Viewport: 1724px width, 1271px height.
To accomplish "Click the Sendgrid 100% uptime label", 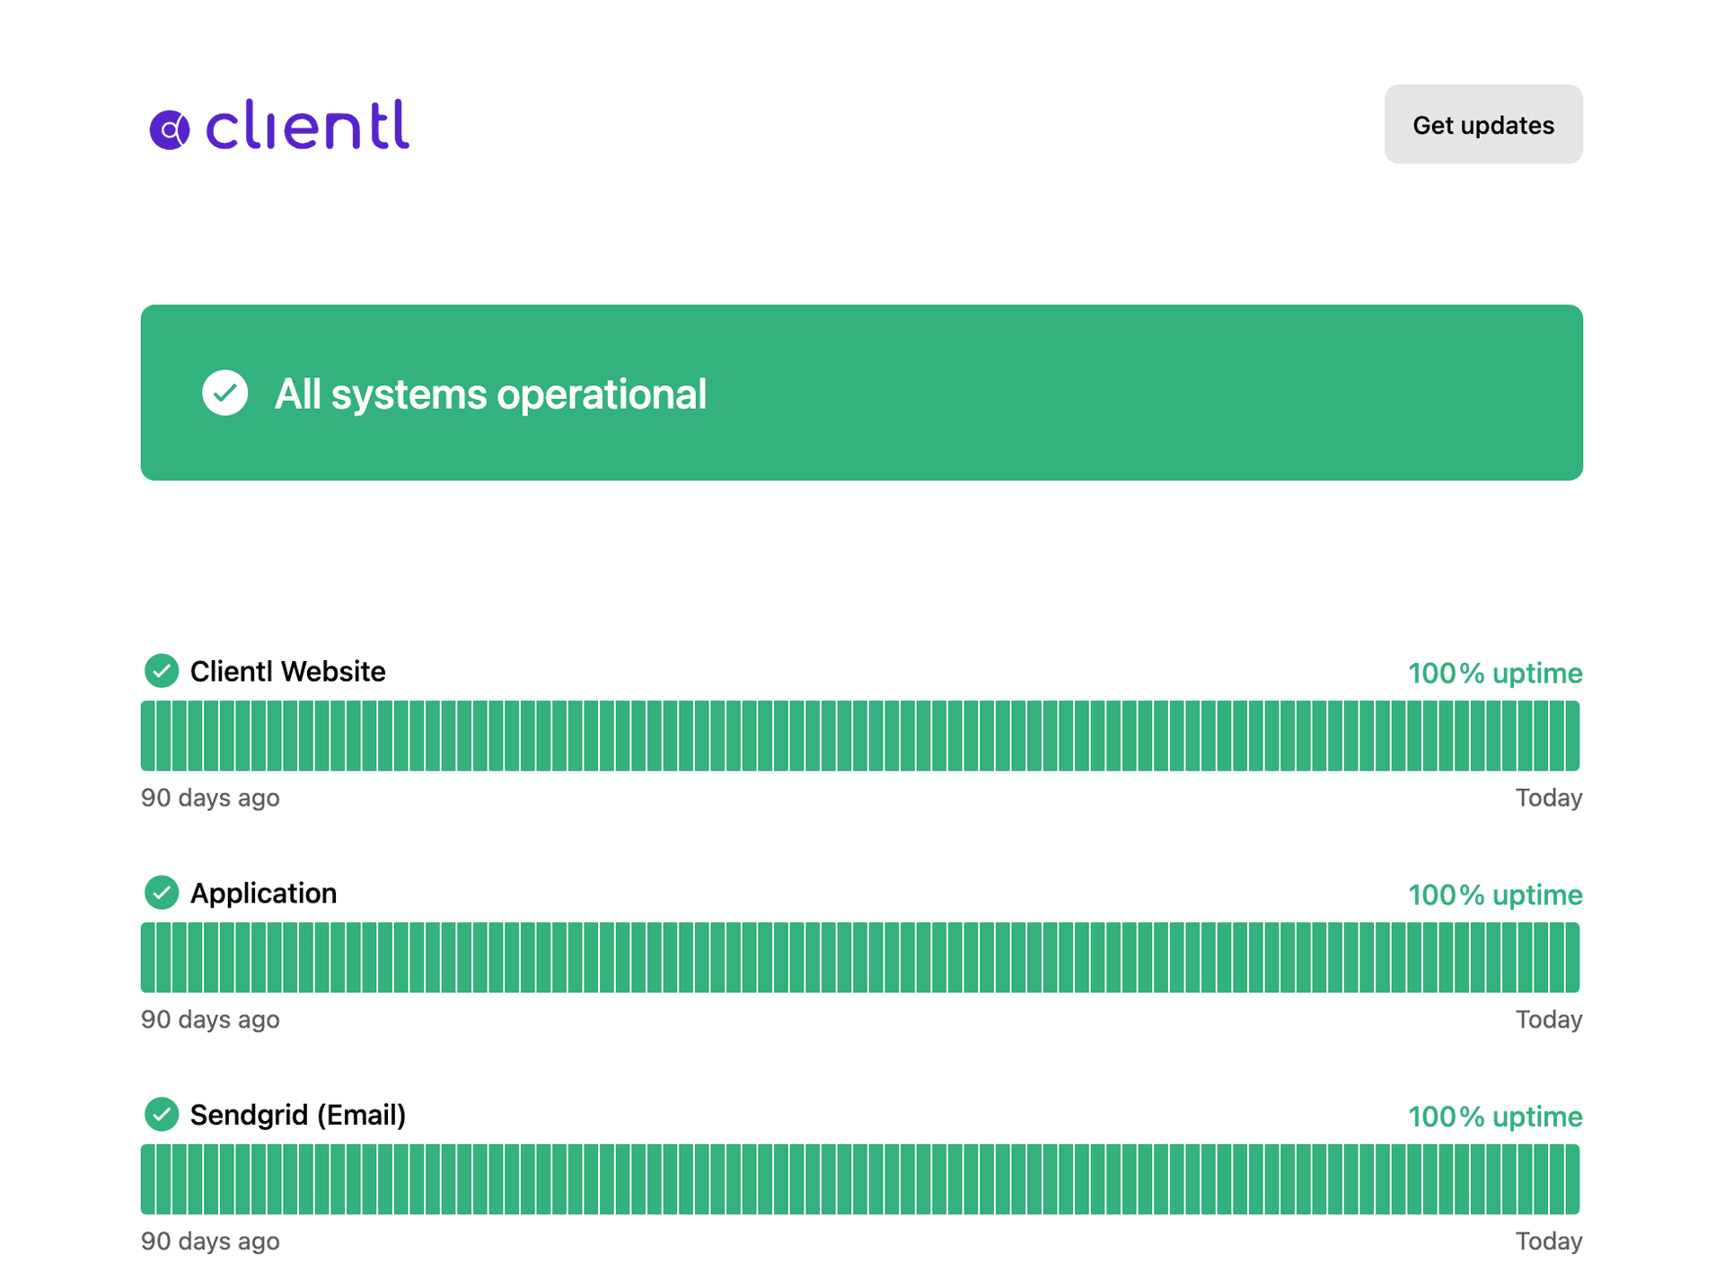I will tap(1494, 1117).
